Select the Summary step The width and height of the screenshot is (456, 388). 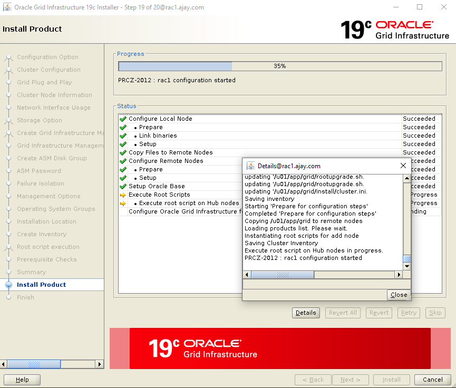coord(32,272)
